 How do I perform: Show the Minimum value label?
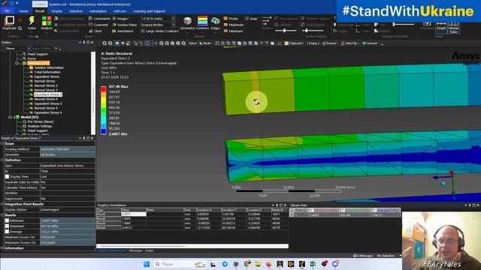pos(233,31)
